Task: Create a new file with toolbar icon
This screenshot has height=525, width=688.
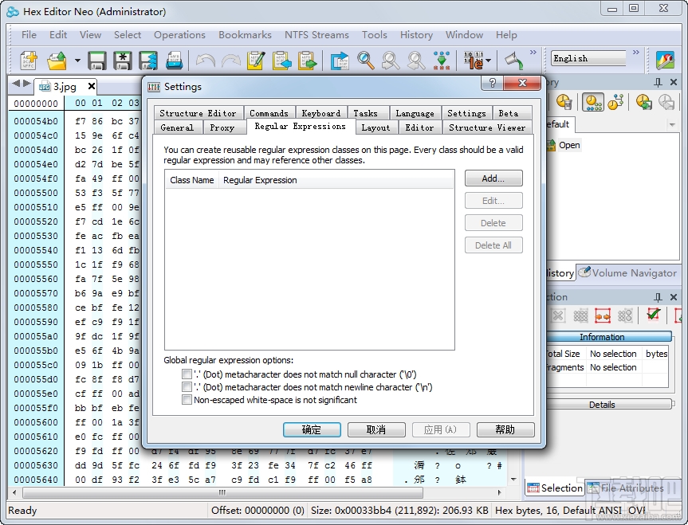Action: coord(29,61)
